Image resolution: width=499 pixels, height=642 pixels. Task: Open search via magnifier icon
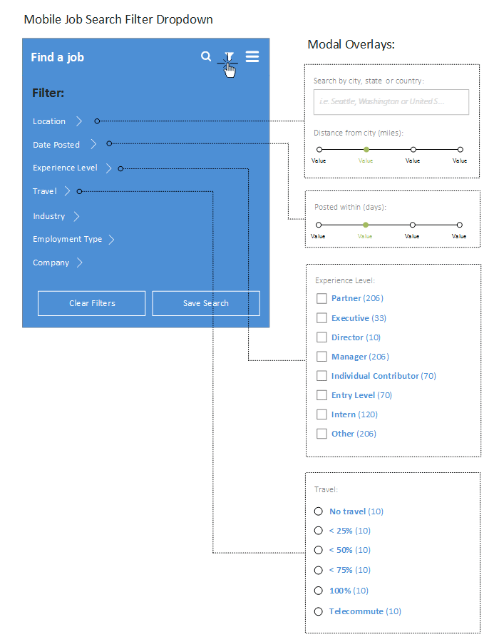[206, 56]
